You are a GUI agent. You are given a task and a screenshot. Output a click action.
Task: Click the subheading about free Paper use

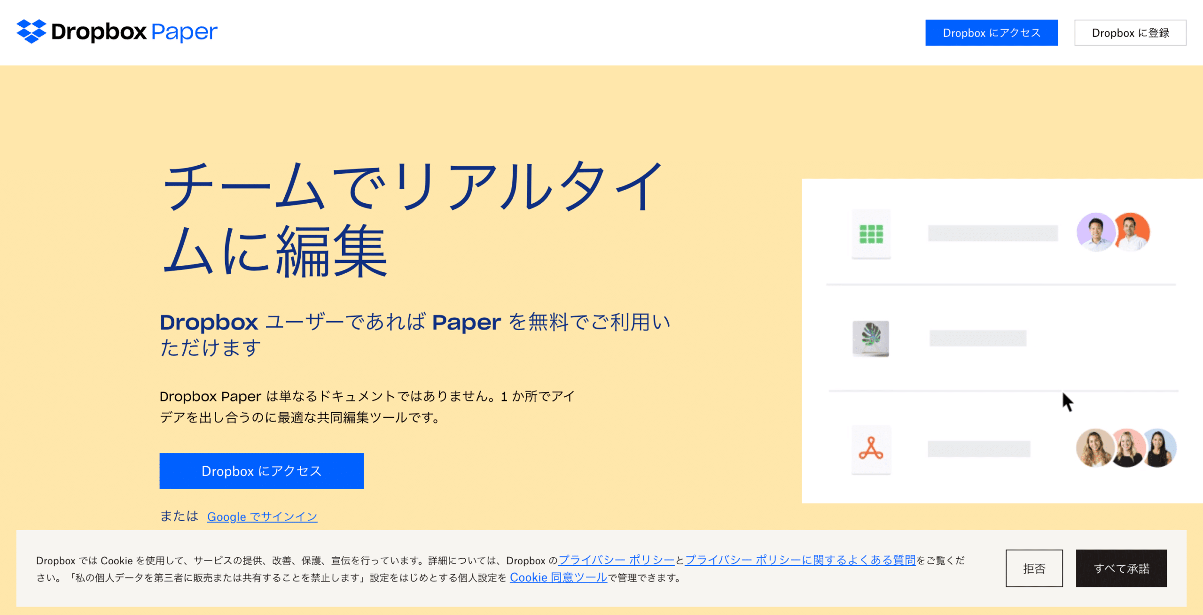click(x=415, y=335)
